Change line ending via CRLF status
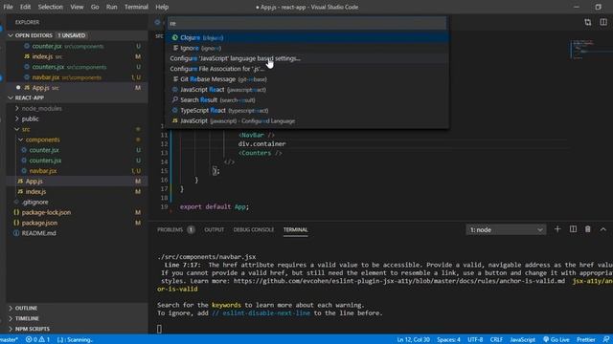This screenshot has width=613, height=344. (496, 340)
